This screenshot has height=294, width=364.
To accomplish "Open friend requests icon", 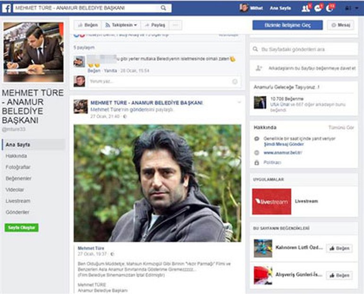I will [305, 9].
